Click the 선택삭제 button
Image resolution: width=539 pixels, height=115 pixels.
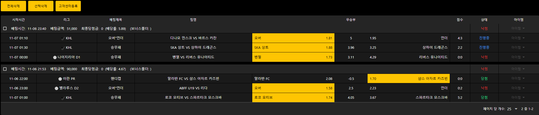pos(41,6)
